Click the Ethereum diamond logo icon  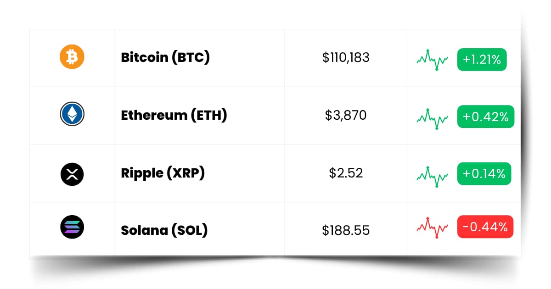pyautogui.click(x=72, y=114)
